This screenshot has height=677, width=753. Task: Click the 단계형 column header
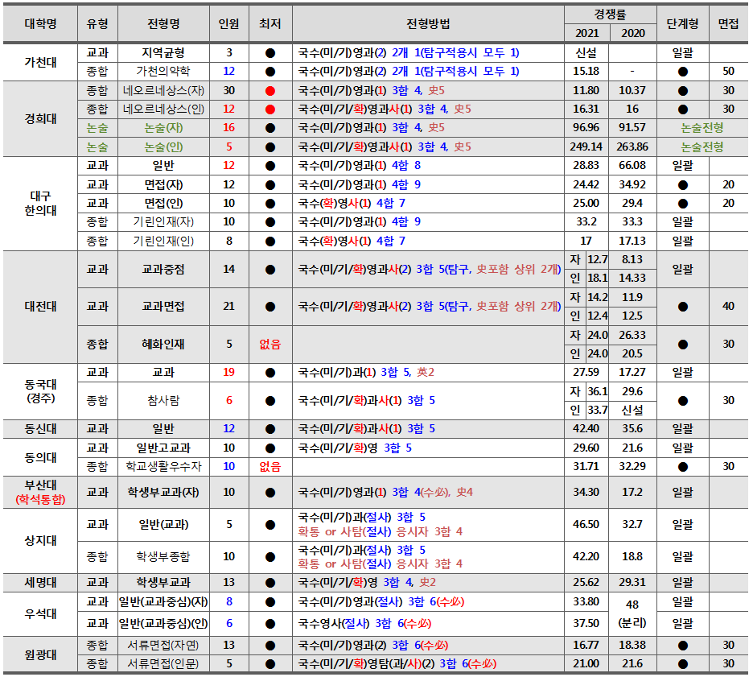pyautogui.click(x=682, y=23)
